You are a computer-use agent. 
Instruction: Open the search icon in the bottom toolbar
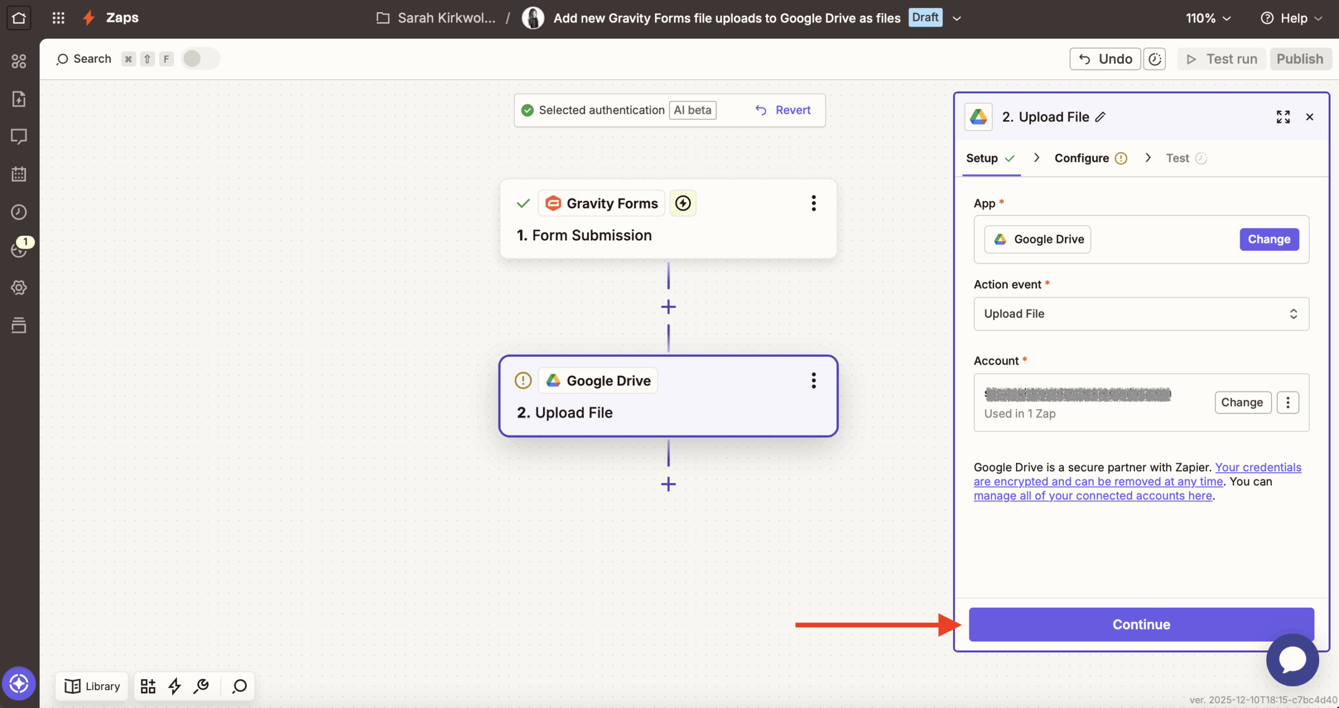click(x=239, y=686)
